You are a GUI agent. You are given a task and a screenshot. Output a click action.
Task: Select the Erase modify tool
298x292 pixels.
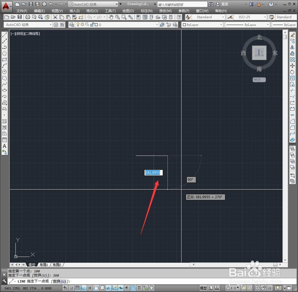click(292, 35)
